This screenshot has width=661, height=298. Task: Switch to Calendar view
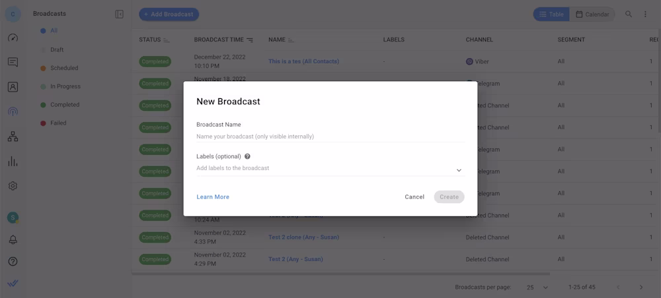click(x=592, y=15)
